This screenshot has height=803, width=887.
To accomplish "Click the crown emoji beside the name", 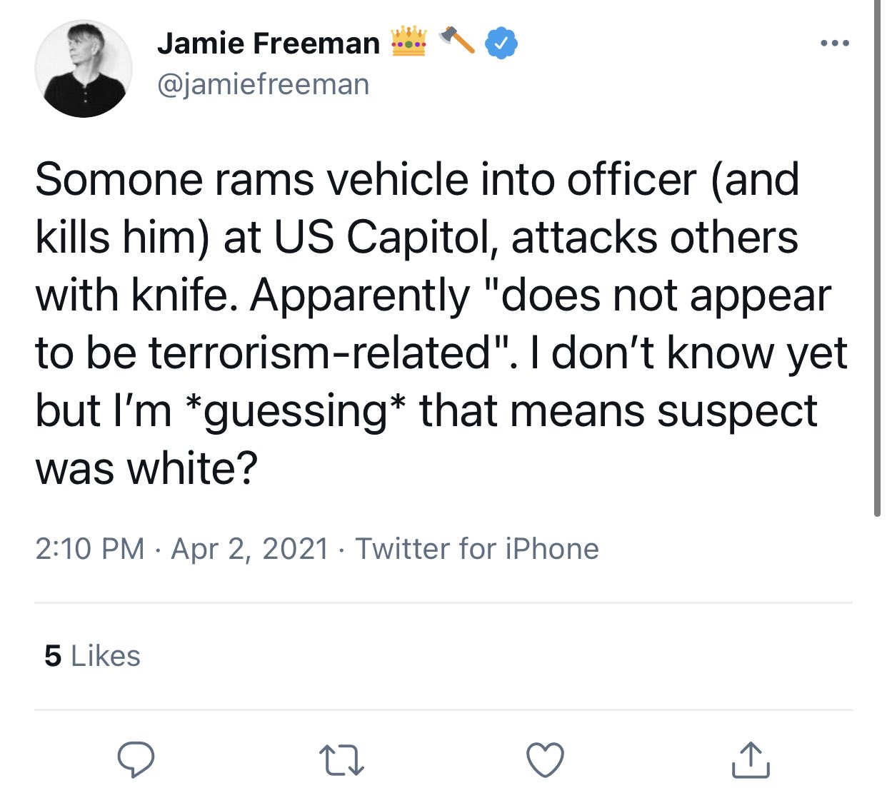I will click(409, 41).
